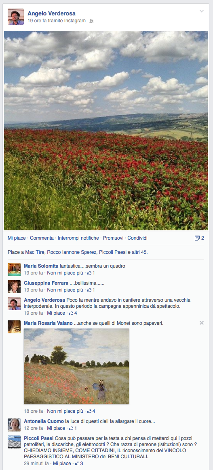Click Condividi to share the post
This screenshot has width=213, height=470.
click(137, 238)
